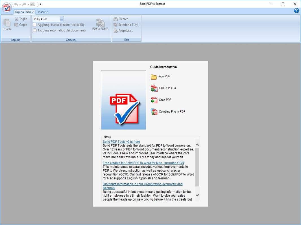
Task: Click the Appunti group label
Action: pyautogui.click(x=16, y=40)
